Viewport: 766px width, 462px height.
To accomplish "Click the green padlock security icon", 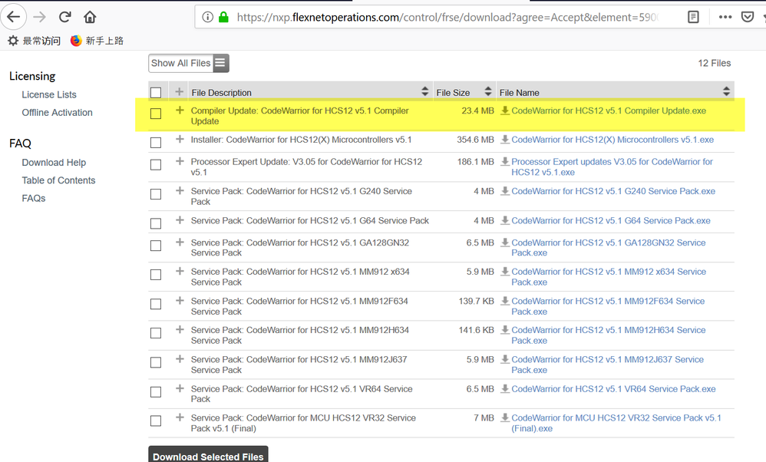I will point(224,17).
